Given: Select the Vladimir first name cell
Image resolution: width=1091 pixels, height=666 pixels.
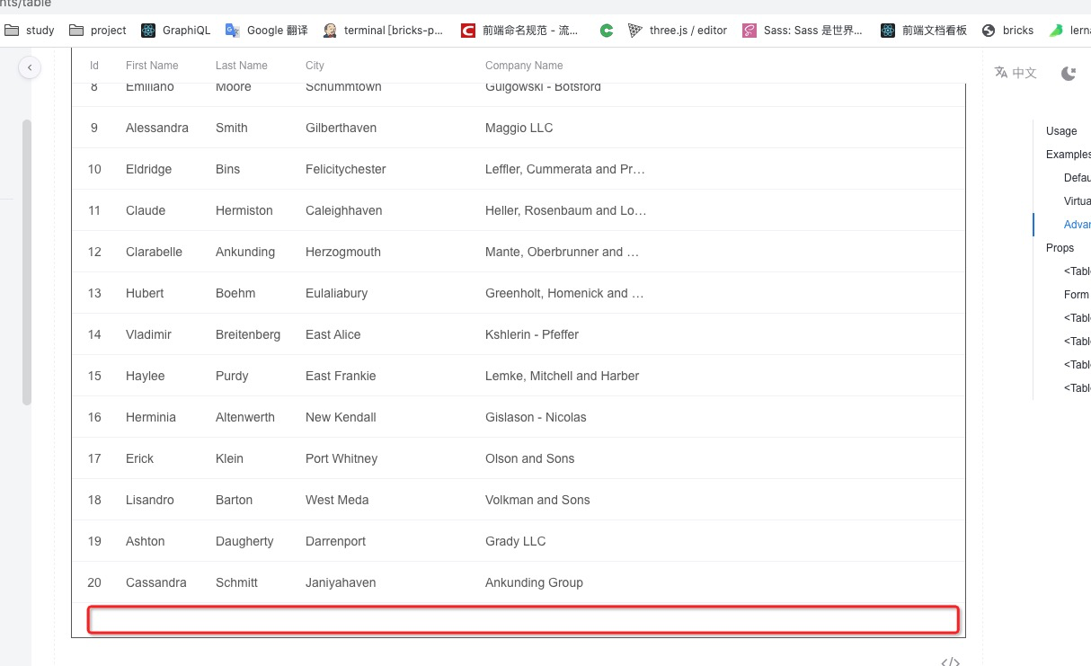Looking at the screenshot, I should 148,334.
